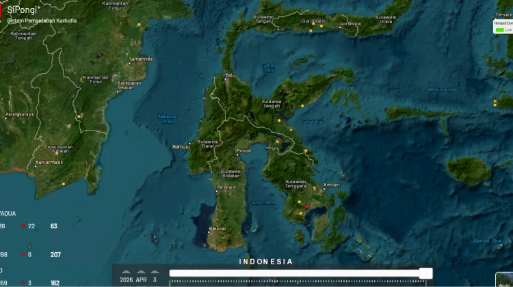513x287 pixels.
Task: Click the yellow star marker near Gulf of Tolo
Action: tap(291, 130)
